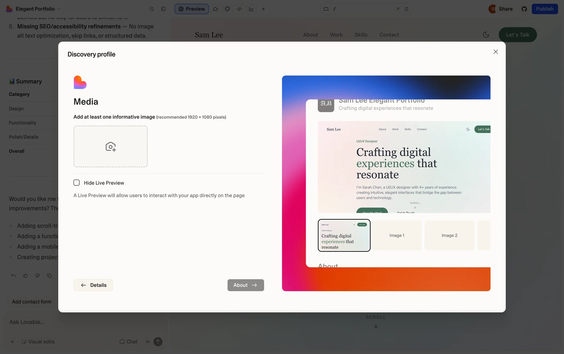Click the plus add-tab button
564x354 pixels.
pyautogui.click(x=263, y=9)
